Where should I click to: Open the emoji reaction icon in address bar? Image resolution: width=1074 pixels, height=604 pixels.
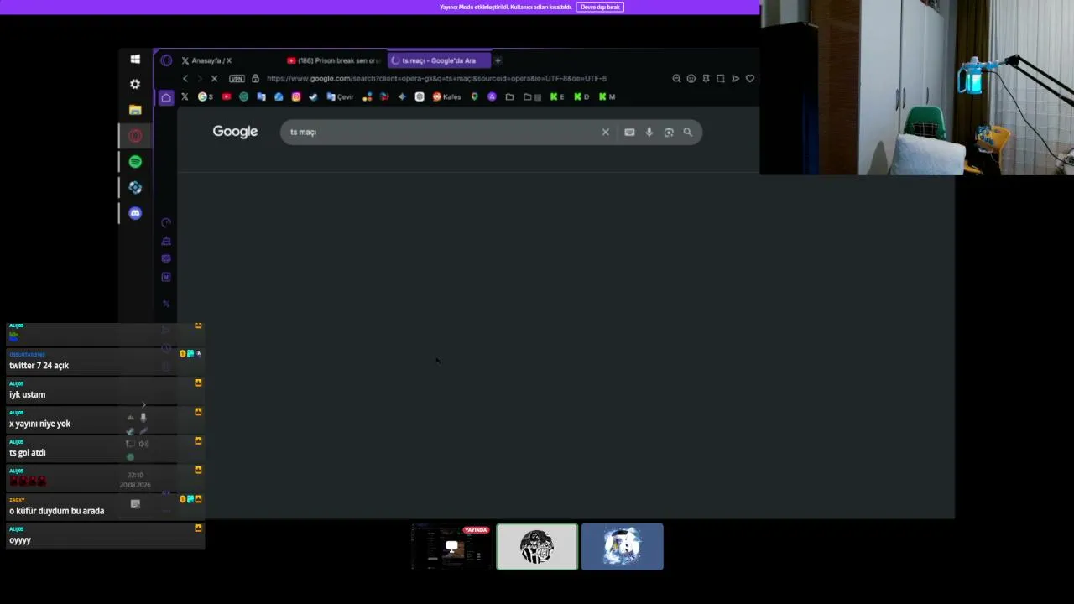[691, 79]
